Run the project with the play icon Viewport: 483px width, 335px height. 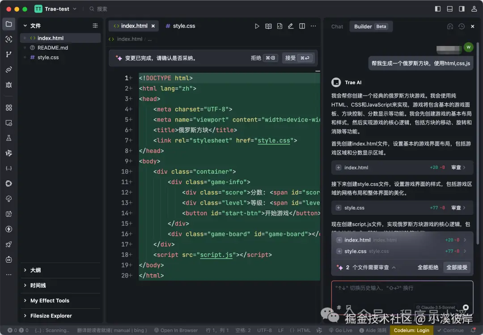coord(257,26)
